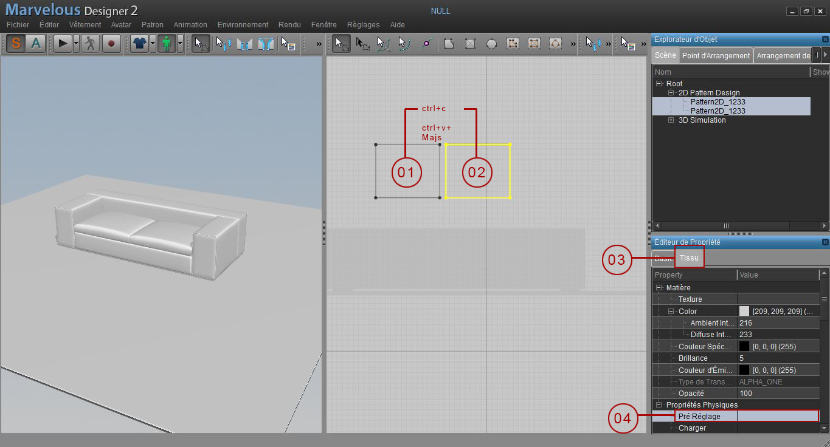Viewport: 830px width, 447px height.
Task: Open the Avatar menu
Action: (x=122, y=25)
